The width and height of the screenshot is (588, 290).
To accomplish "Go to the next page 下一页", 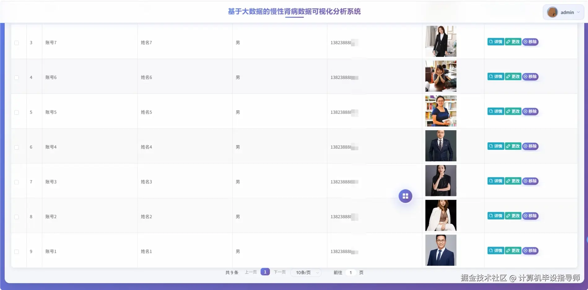I will click(280, 272).
